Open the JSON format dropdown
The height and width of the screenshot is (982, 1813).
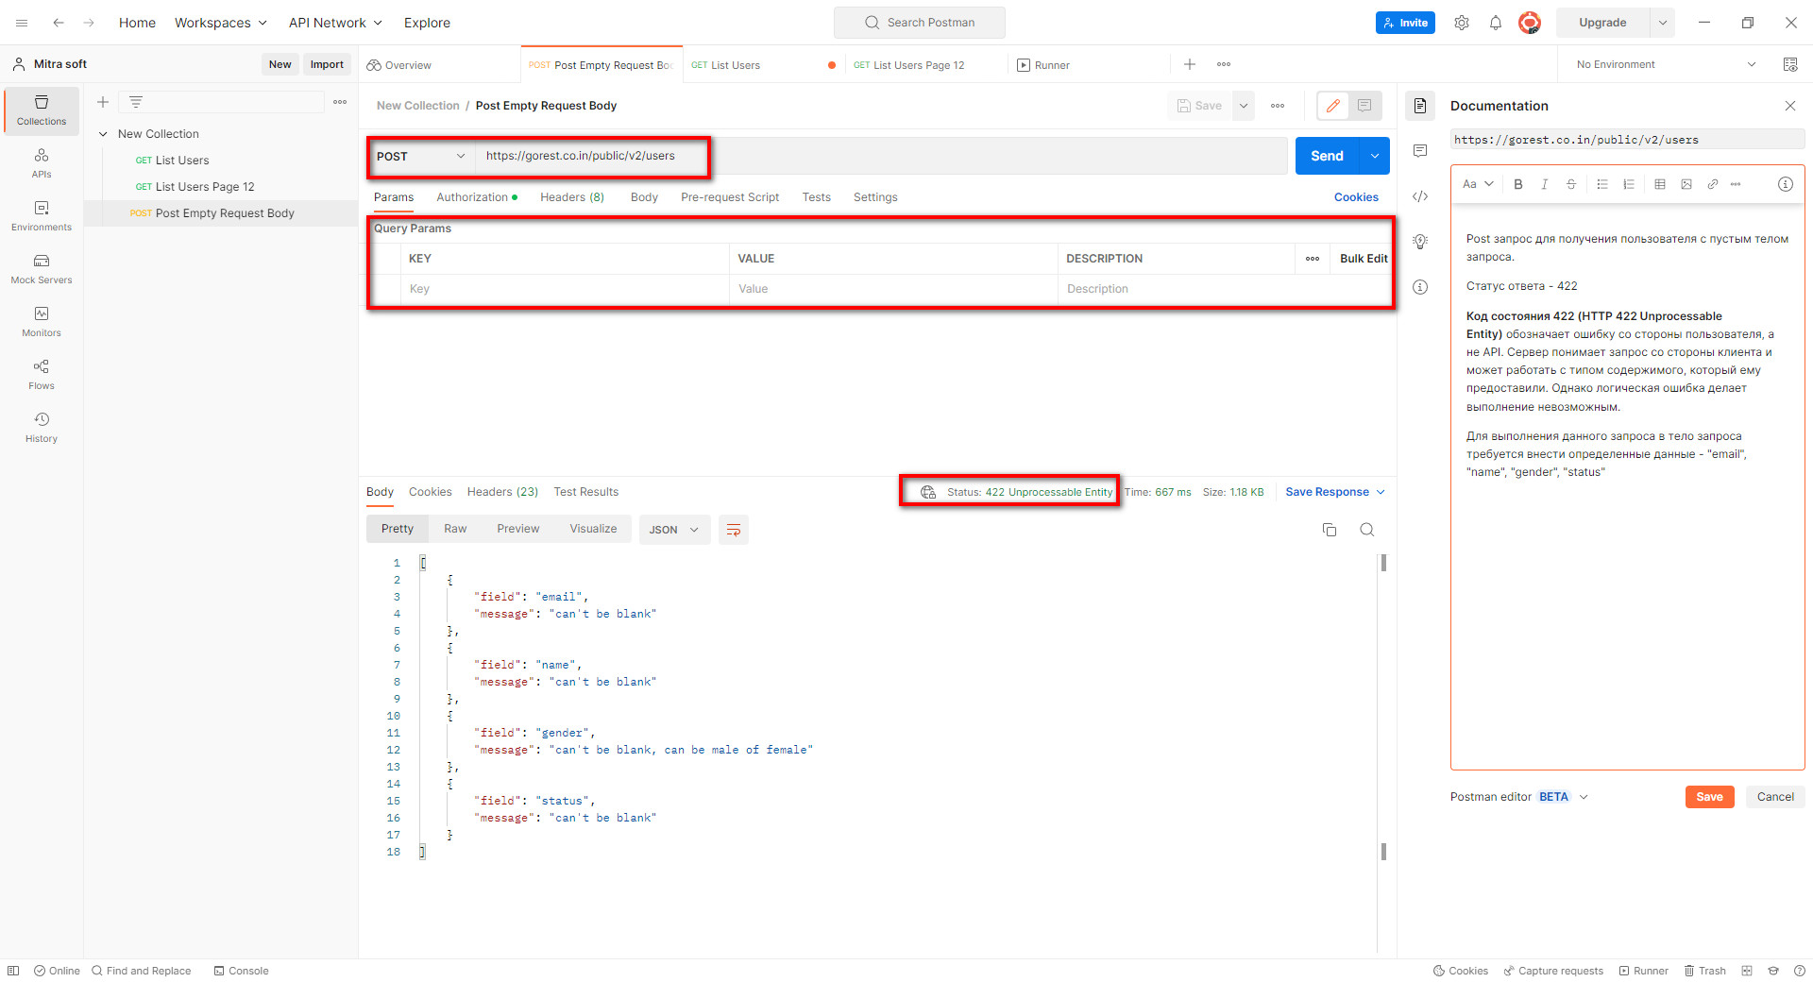tap(674, 530)
